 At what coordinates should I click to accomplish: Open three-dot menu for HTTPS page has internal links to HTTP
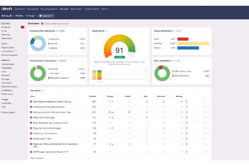(204, 152)
